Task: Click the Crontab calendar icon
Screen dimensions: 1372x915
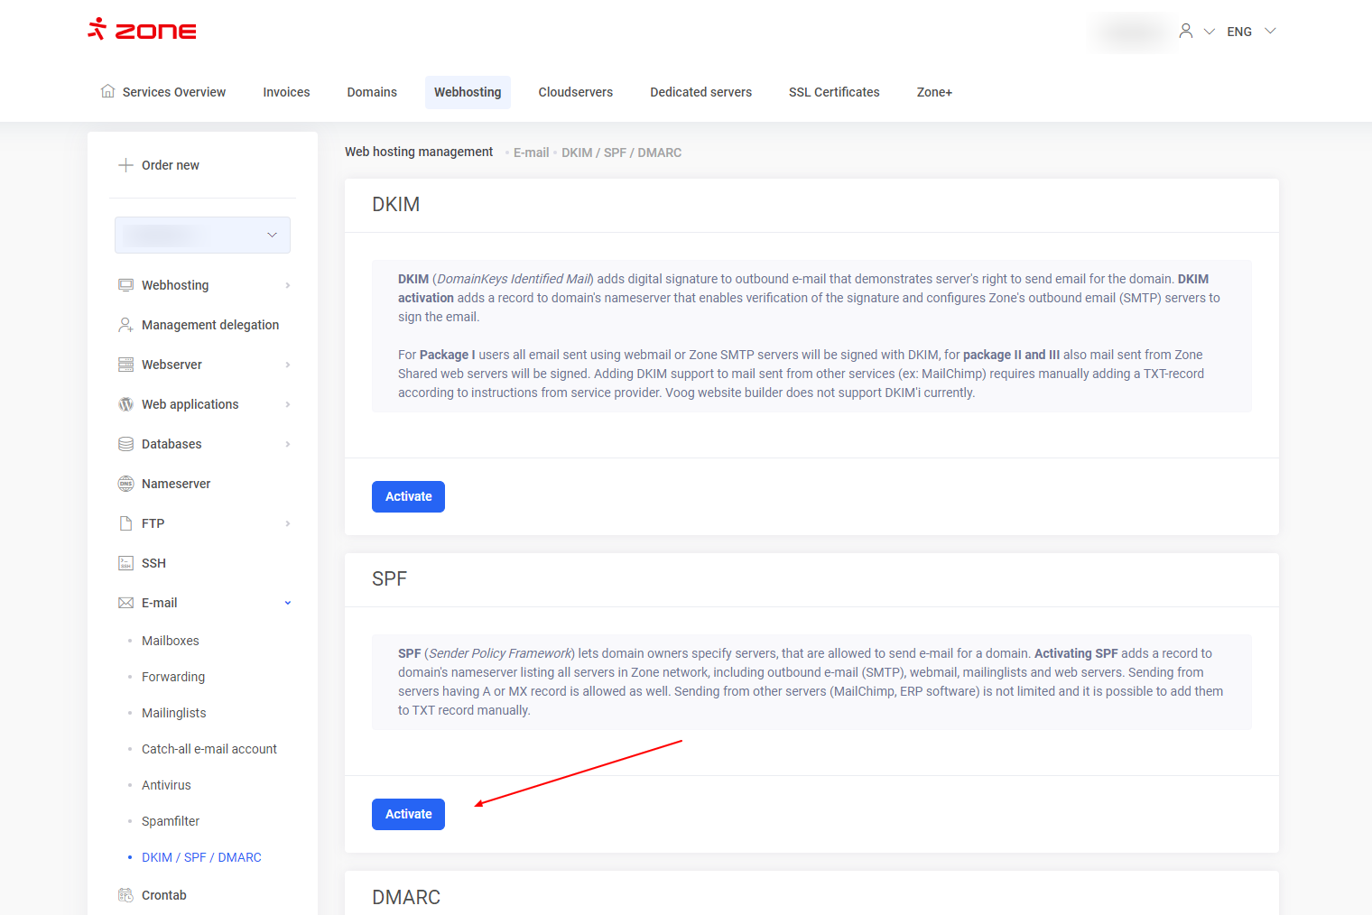Action: click(x=125, y=895)
